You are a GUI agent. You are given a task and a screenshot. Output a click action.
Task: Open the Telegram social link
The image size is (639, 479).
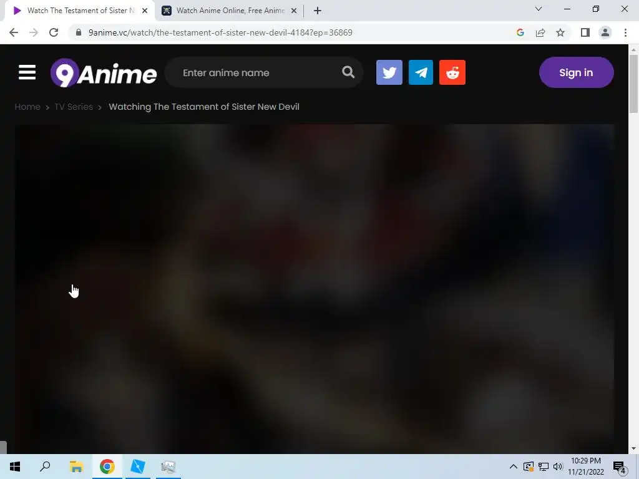(421, 72)
